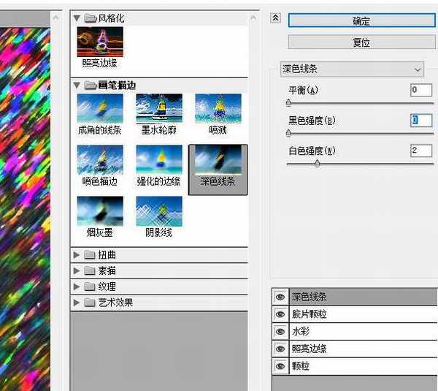Toggle visibility of 胶片颗粒 effect layer
This screenshot has height=391, width=438.
(x=280, y=314)
